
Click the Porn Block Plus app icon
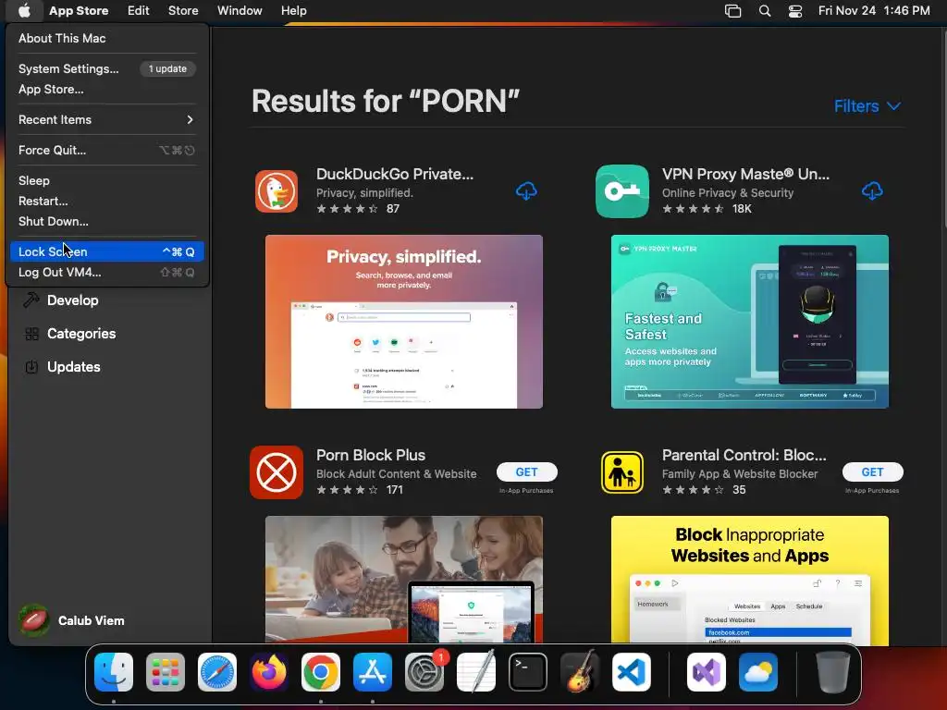click(x=277, y=472)
